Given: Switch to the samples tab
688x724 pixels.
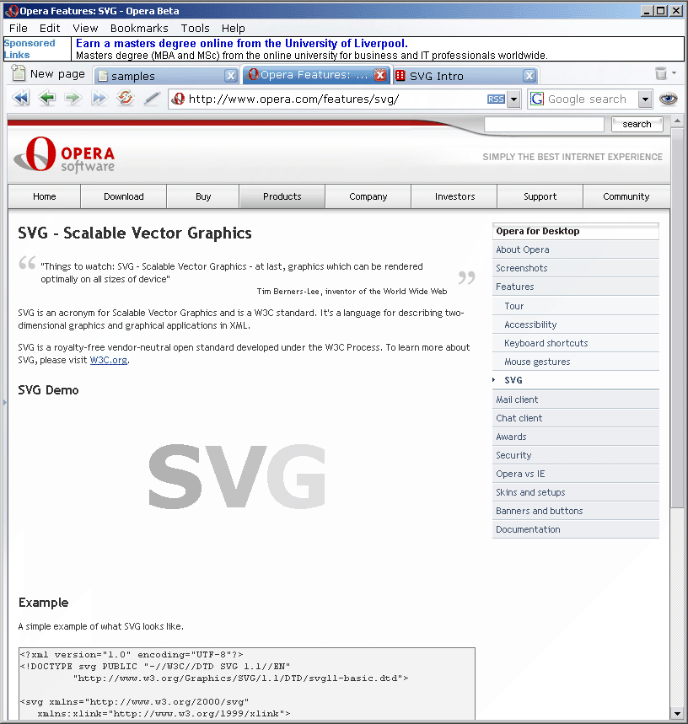Looking at the screenshot, I should pyautogui.click(x=166, y=76).
